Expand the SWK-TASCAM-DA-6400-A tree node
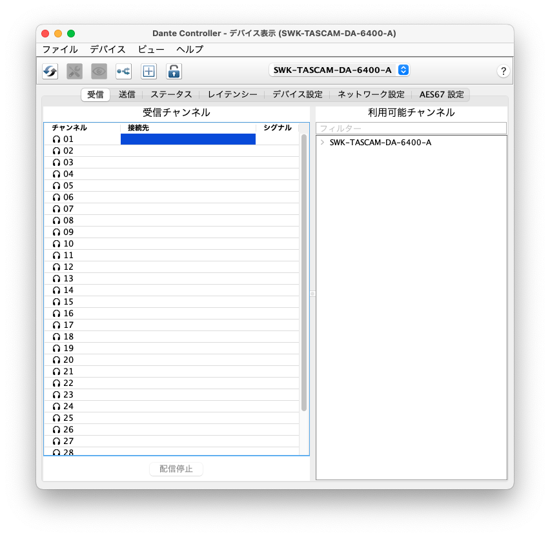The height and width of the screenshot is (537, 550). coord(322,143)
